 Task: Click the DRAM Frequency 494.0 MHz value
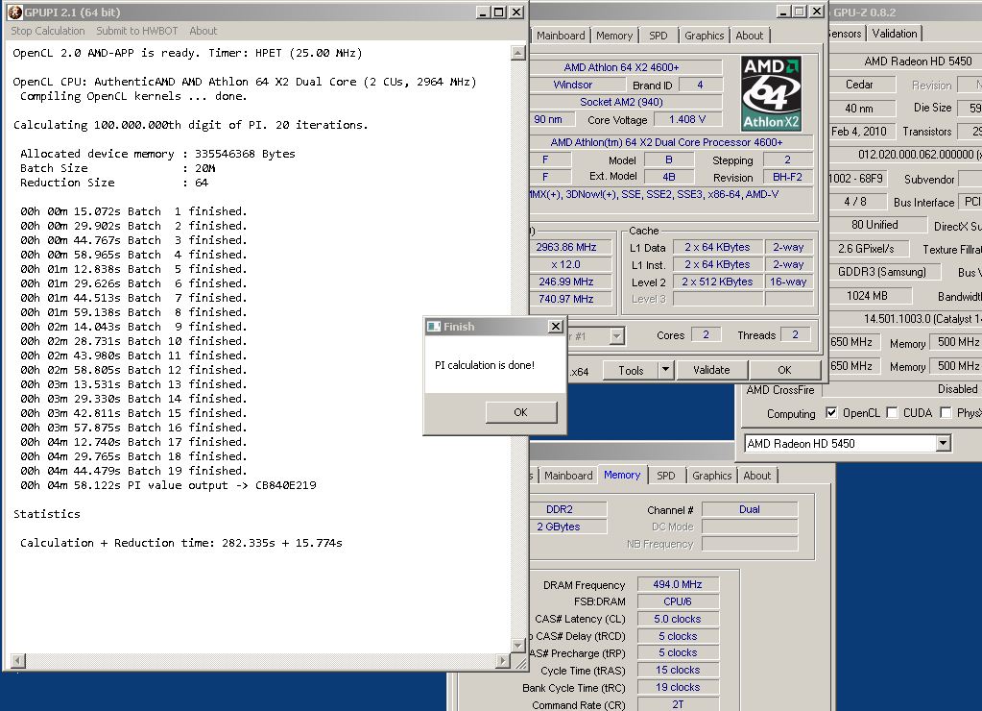[x=678, y=584]
